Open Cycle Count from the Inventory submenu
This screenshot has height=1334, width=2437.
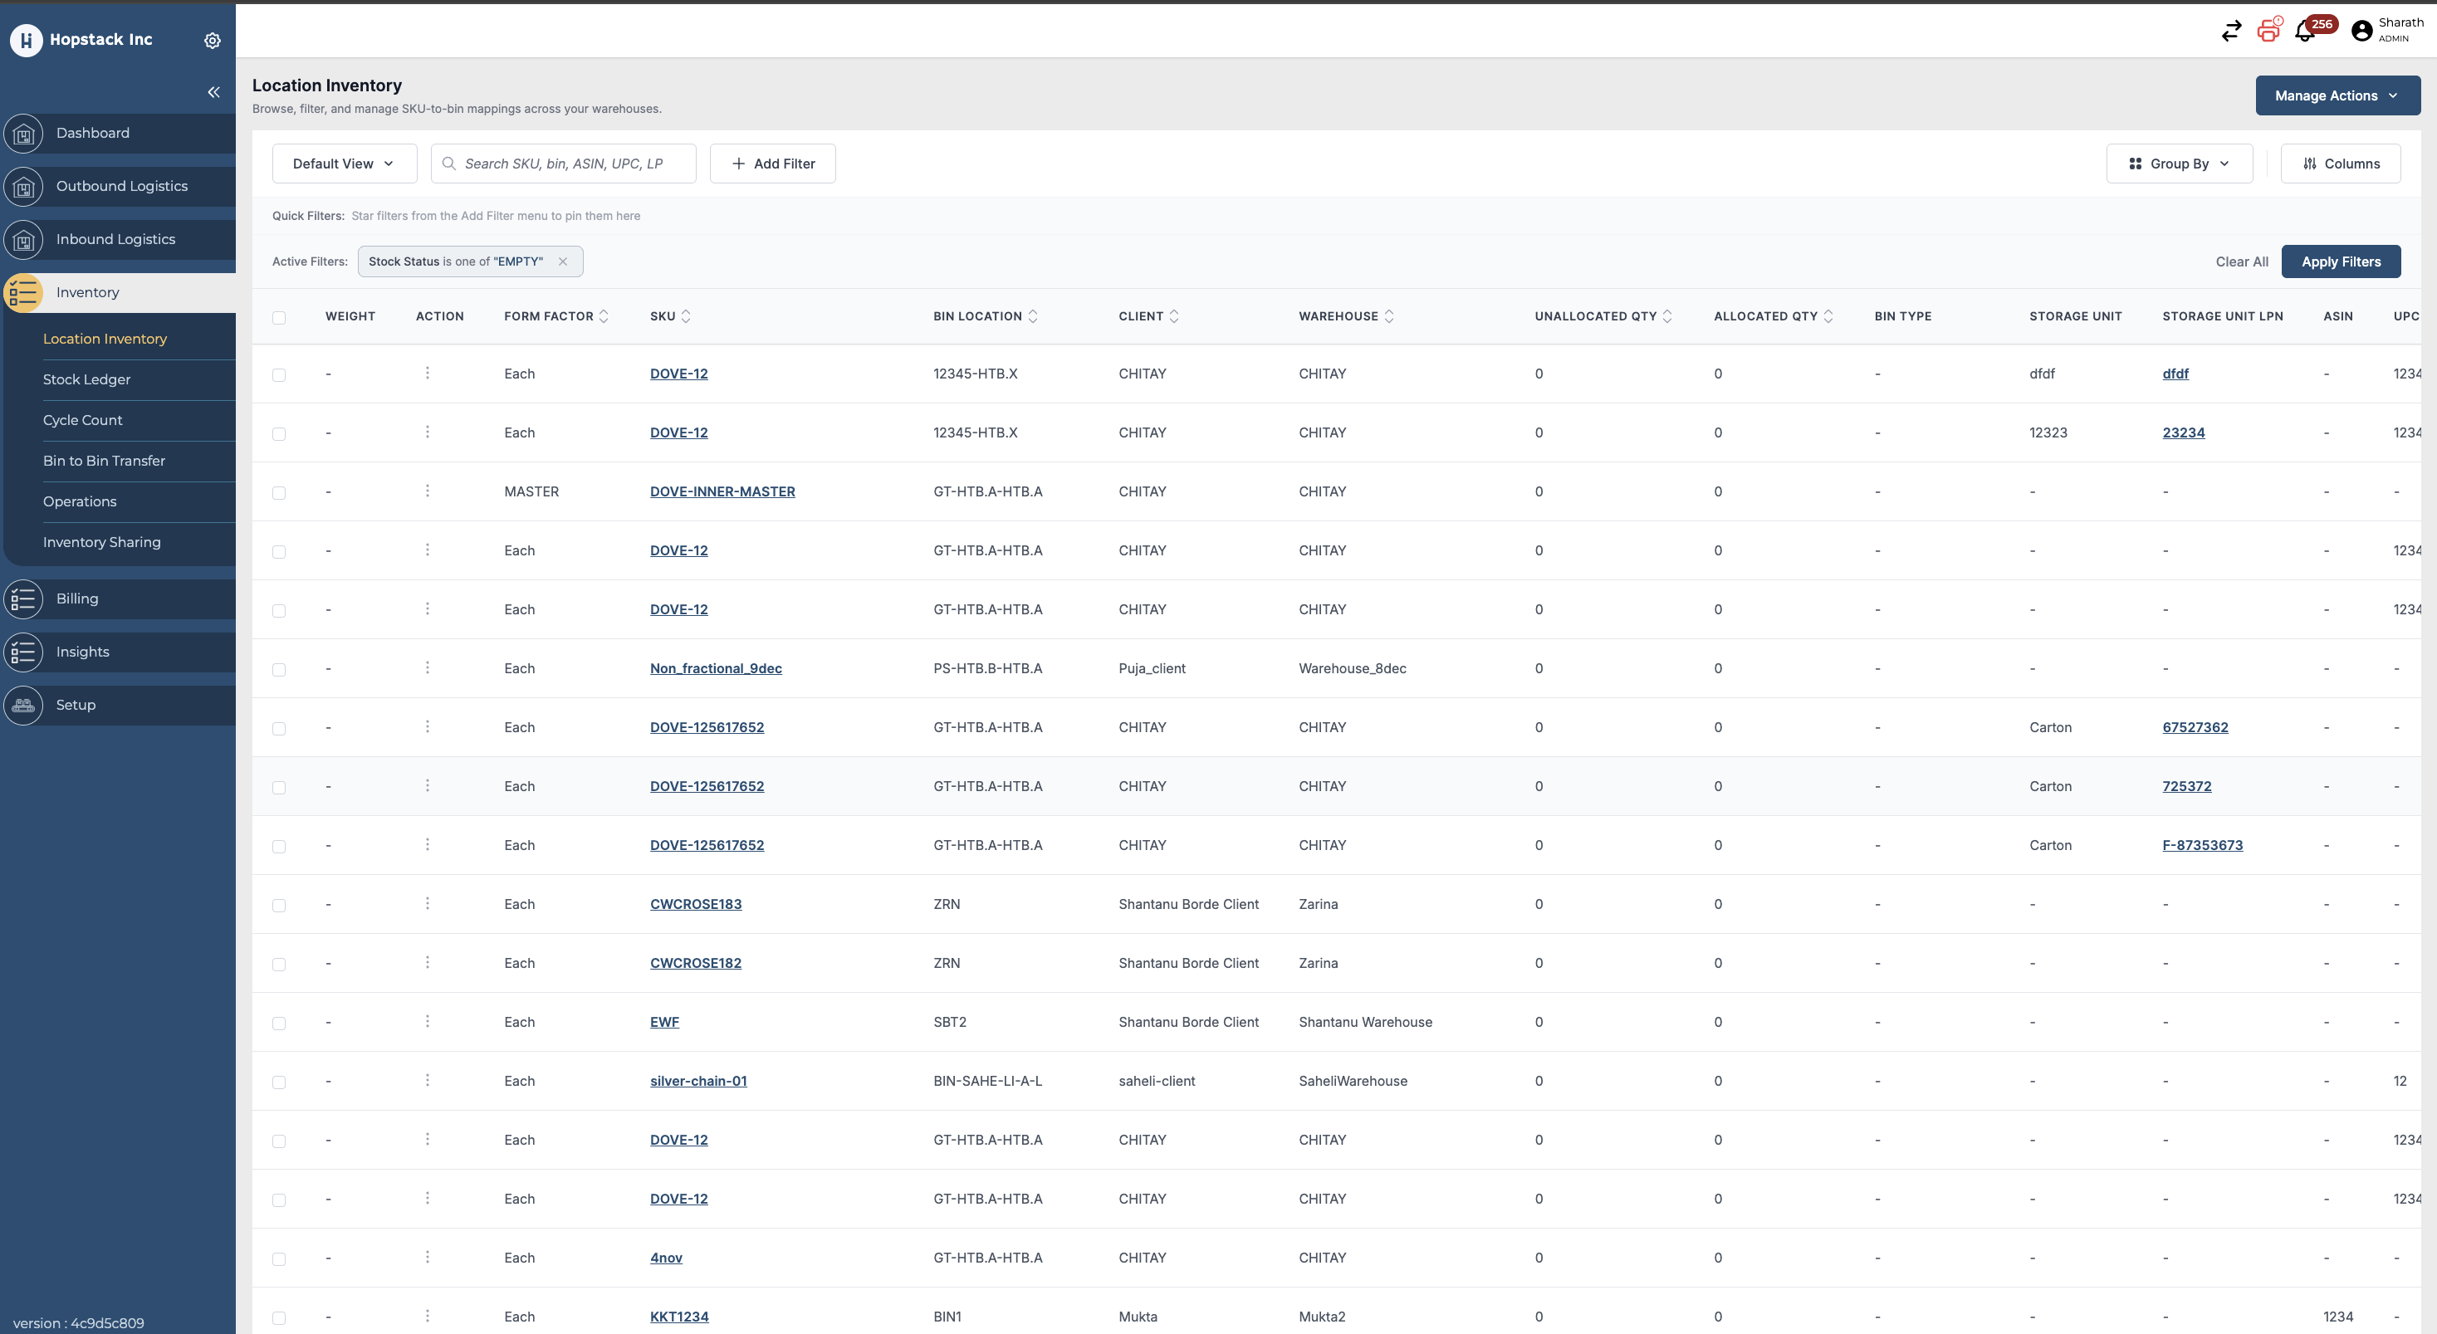coord(82,420)
